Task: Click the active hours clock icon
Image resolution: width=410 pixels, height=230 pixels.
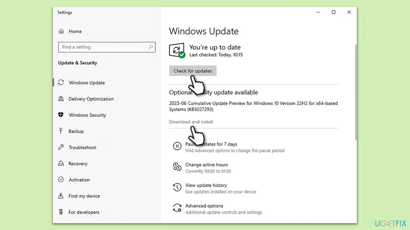Action: tap(177, 167)
